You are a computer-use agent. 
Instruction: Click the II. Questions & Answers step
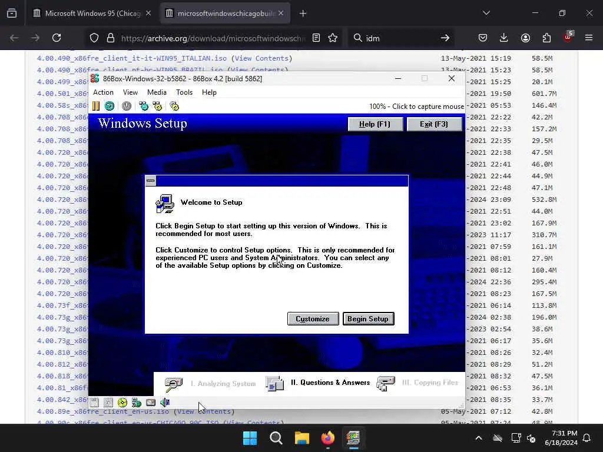318,383
